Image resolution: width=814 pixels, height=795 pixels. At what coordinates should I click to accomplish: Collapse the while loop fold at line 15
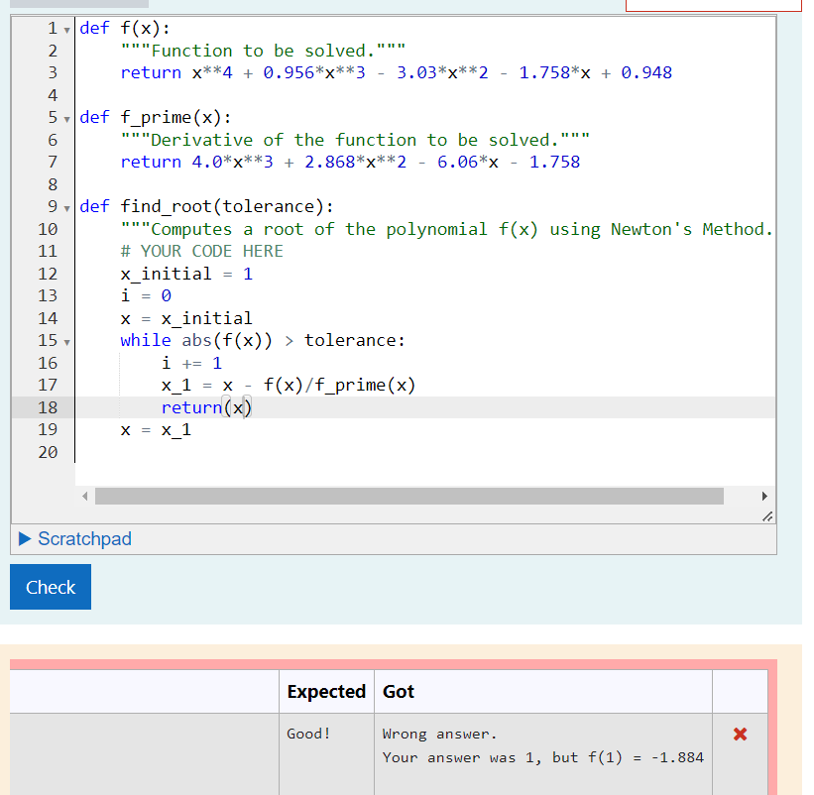pos(67,343)
